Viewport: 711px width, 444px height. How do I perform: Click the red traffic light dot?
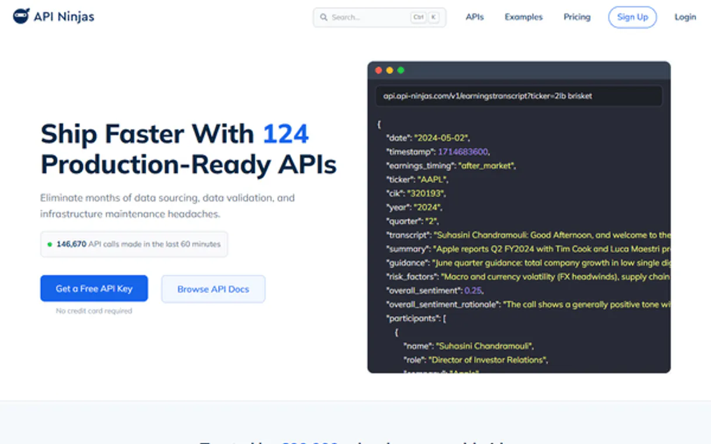click(x=378, y=70)
